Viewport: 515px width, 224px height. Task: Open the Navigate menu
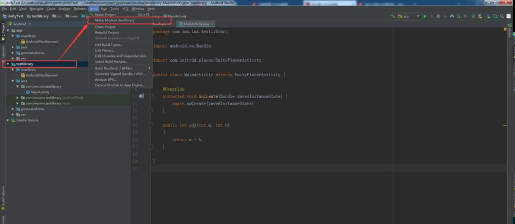coord(36,9)
